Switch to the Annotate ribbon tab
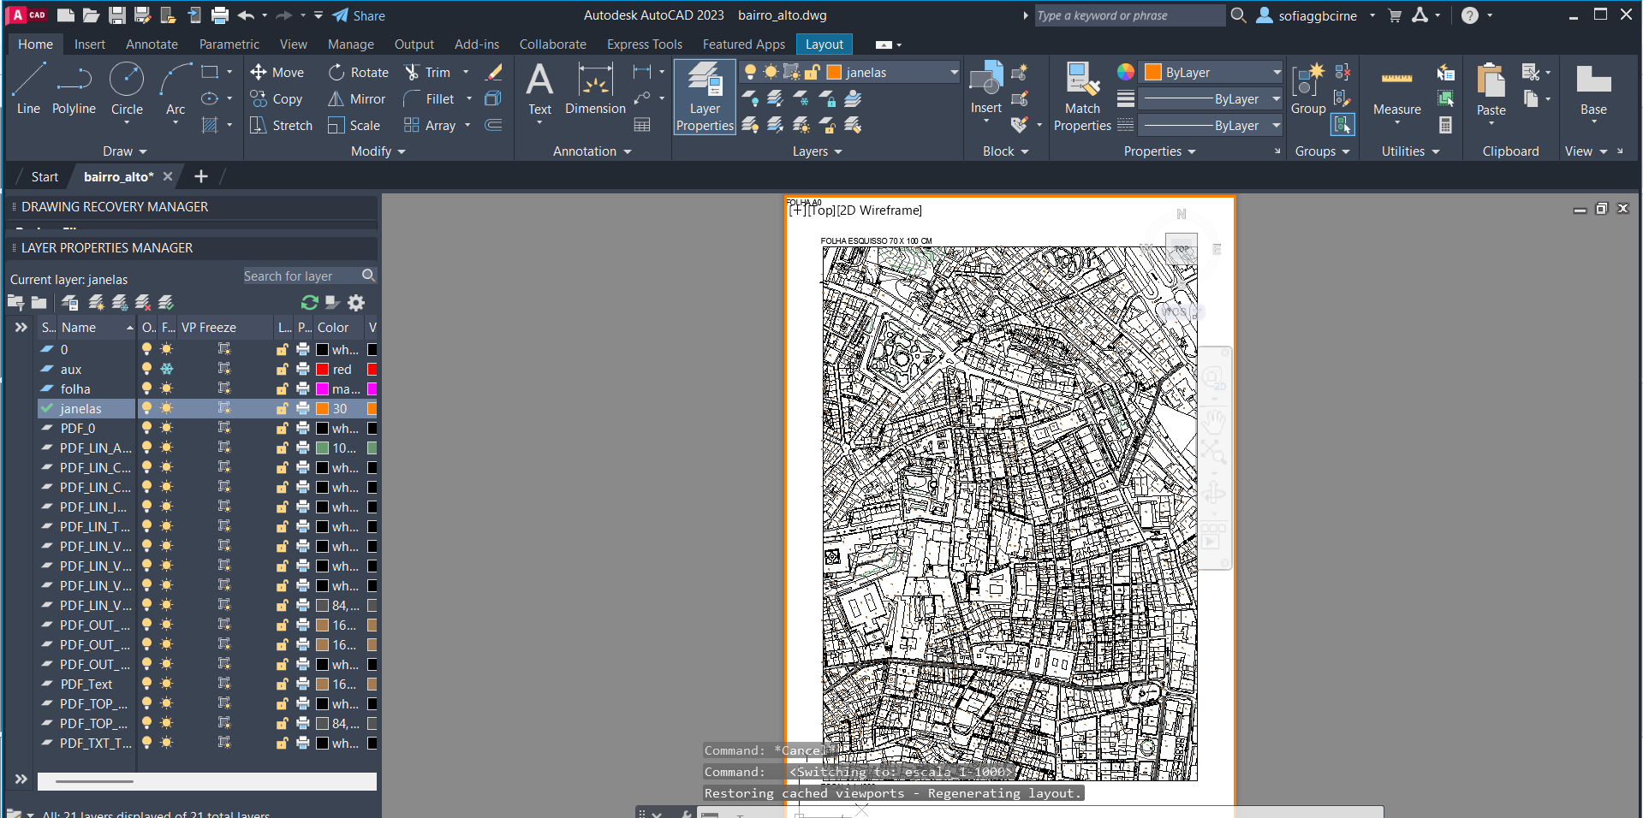The width and height of the screenshot is (1643, 818). coord(152,44)
